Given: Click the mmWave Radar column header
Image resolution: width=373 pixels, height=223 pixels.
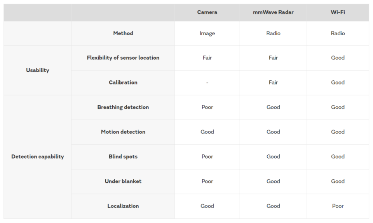Looking at the screenshot, I should (x=273, y=12).
